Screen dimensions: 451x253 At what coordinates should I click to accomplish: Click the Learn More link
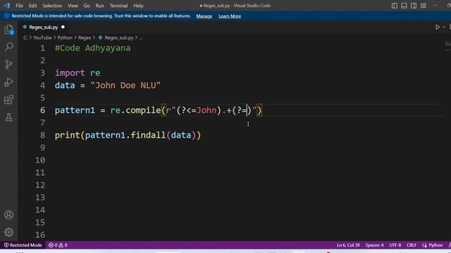pos(230,16)
